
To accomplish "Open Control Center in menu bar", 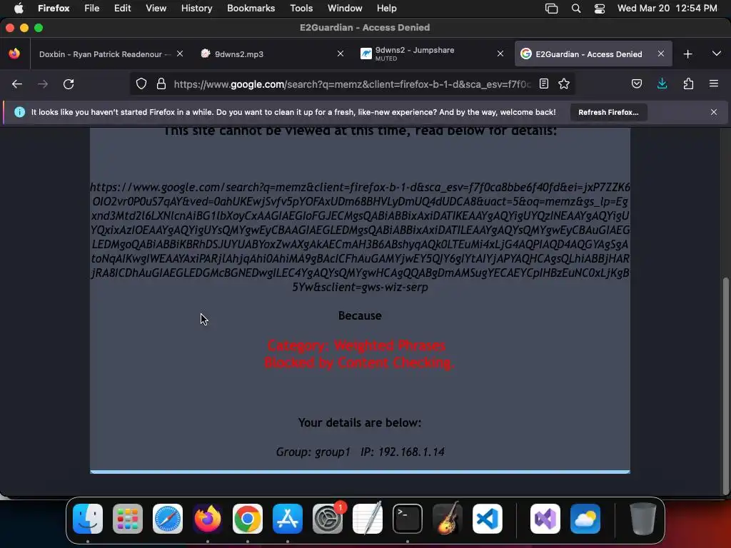I will tap(600, 9).
